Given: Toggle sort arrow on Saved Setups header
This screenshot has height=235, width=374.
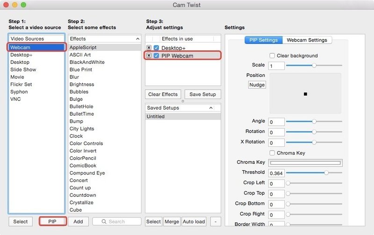Looking at the screenshot, I should click(x=211, y=108).
